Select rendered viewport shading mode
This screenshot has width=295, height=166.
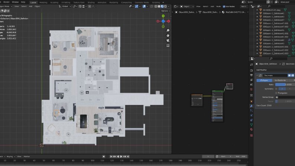(166, 6)
